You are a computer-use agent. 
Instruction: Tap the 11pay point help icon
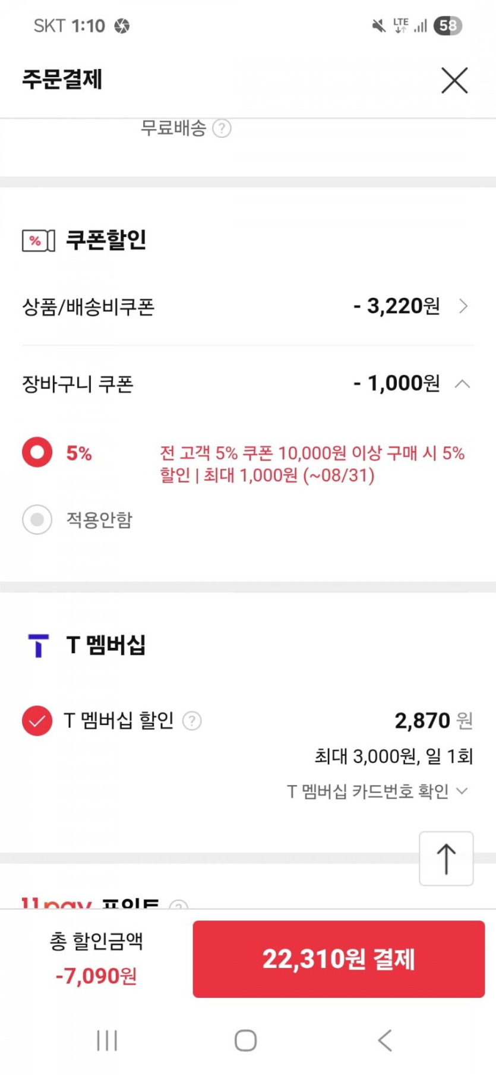[x=178, y=906]
